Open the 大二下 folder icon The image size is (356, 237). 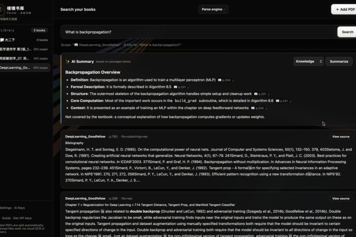2,40
